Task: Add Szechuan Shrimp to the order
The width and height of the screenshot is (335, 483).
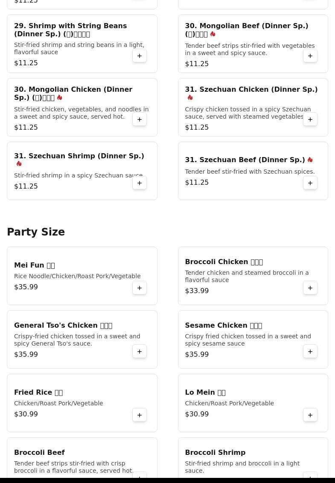Action: coord(140,183)
